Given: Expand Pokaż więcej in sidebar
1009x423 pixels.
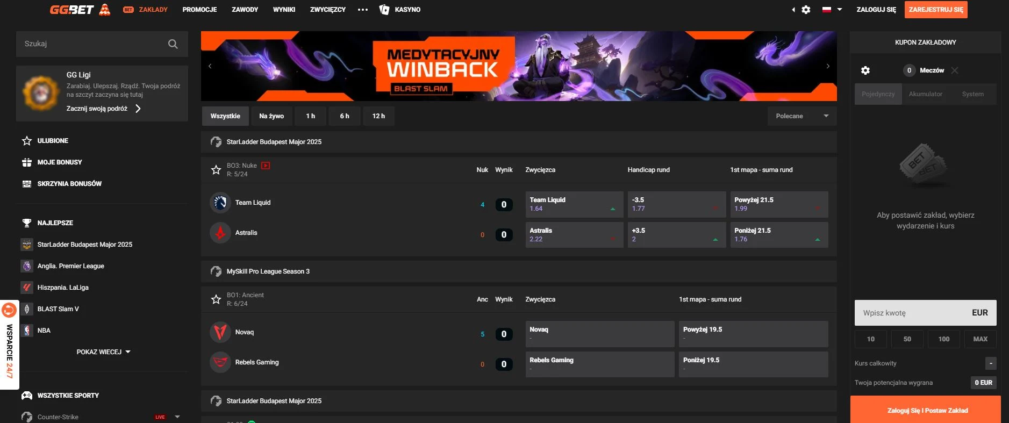Looking at the screenshot, I should click(104, 352).
